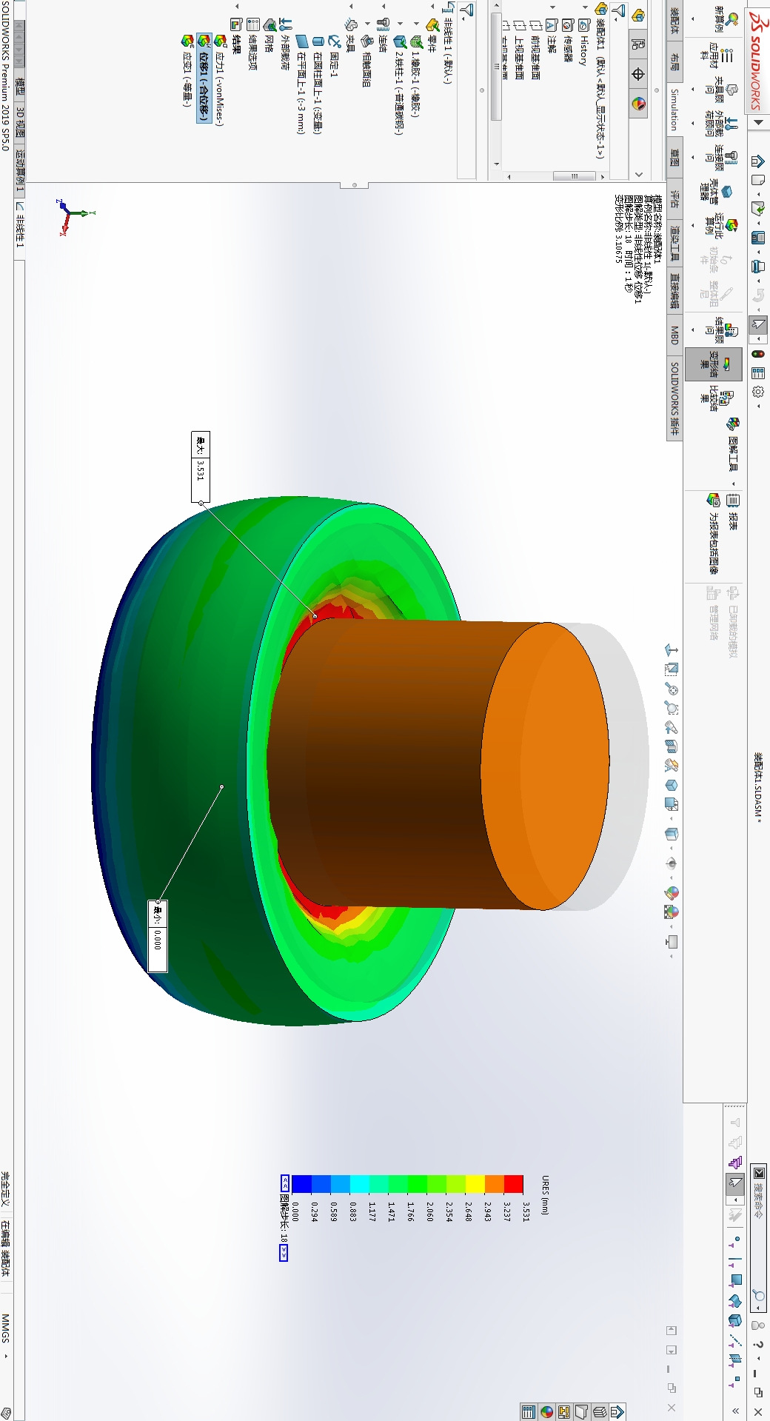Toggle the filter planes selection filter
Image resolution: width=770 pixels, height=1421 pixels.
click(735, 1360)
